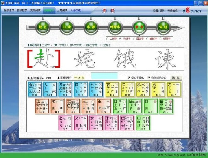Select the 二根字 radio option
The height and width of the screenshot is (158, 208).
pyautogui.click(x=108, y=39)
